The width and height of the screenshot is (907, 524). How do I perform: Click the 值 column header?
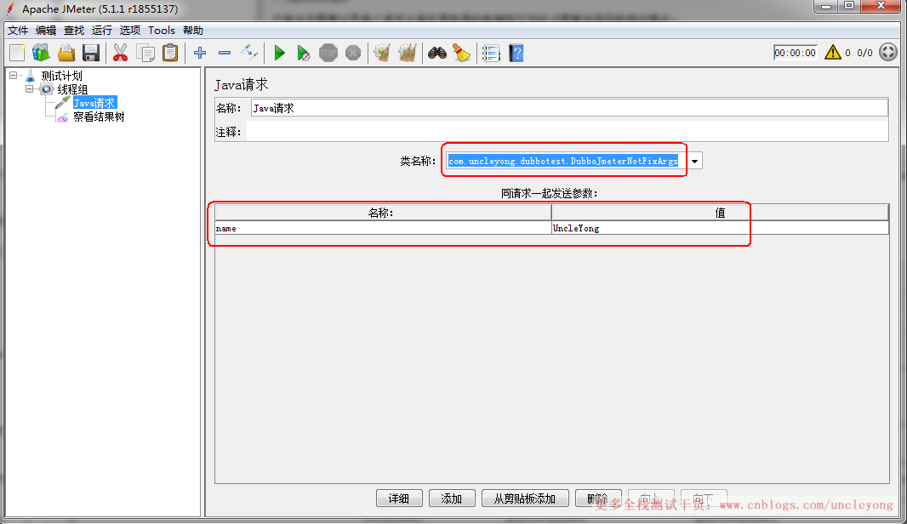click(720, 213)
